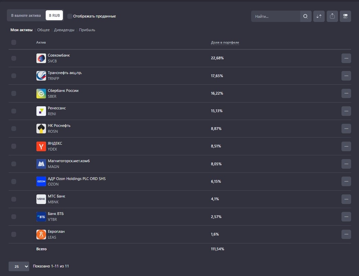Open the АДР Ozon Holdings asset link
Screen dimensions: 359x276
[77, 179]
